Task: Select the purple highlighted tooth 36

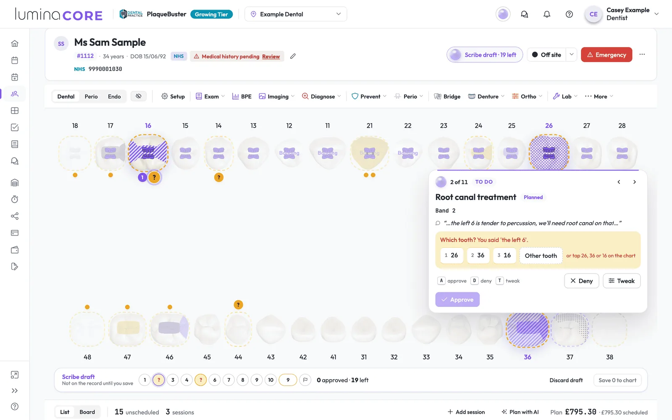Action: coord(528,329)
